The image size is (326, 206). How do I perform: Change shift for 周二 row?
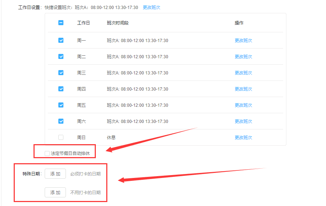(x=244, y=57)
